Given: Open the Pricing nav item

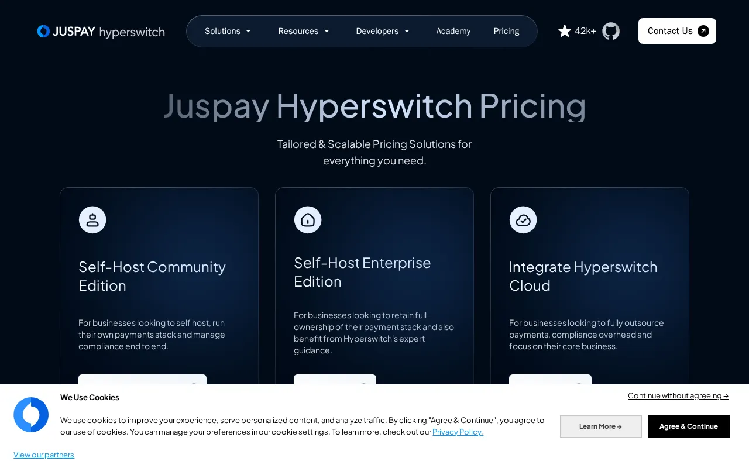Looking at the screenshot, I should (507, 31).
